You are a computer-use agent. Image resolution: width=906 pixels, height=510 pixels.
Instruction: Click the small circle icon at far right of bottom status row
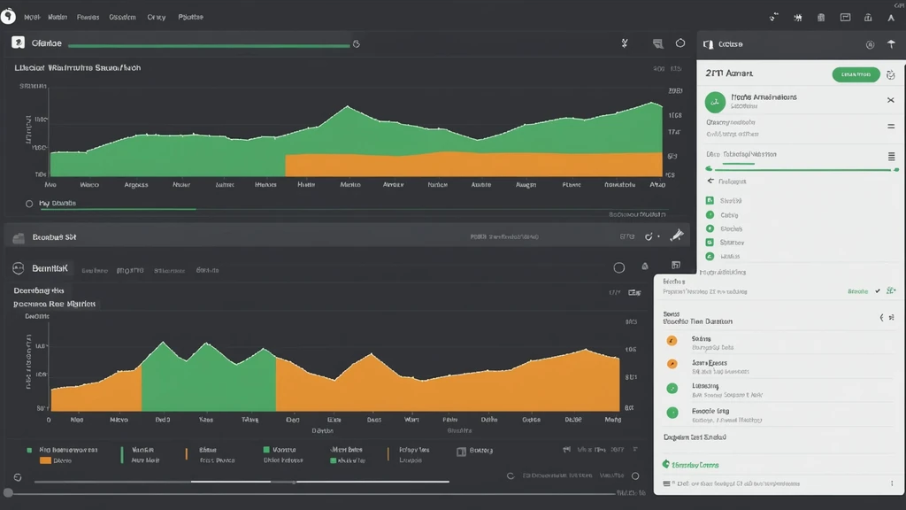(635, 475)
